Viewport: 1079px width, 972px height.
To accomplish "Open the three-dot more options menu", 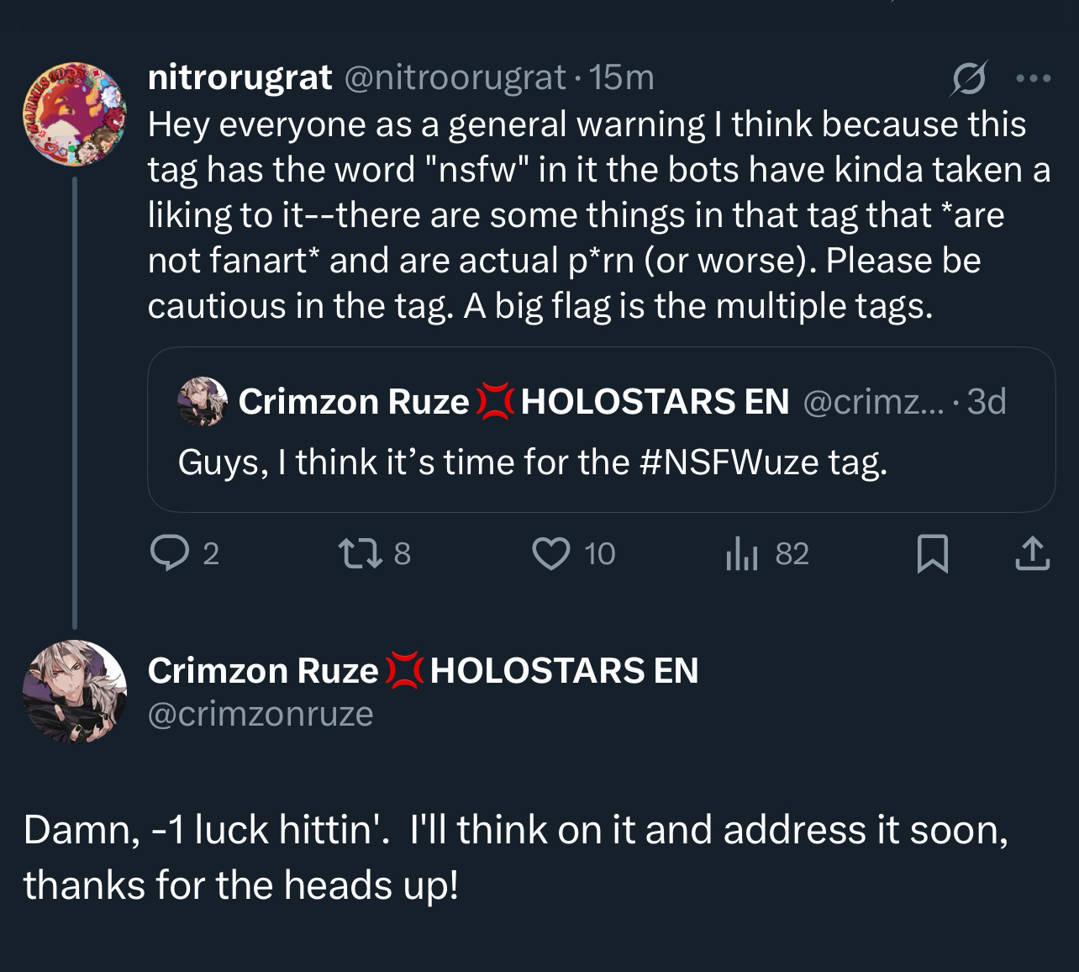I will (1033, 78).
